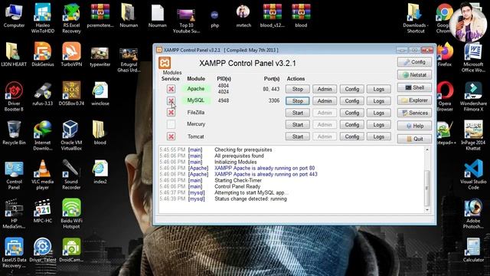Image resolution: width=490 pixels, height=276 pixels.
Task: Select the blood_v12 archive icon
Action: click(x=273, y=15)
